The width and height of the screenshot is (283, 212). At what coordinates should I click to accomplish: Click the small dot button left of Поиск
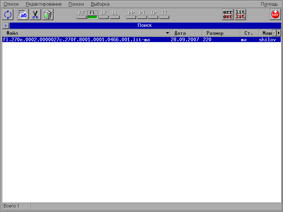coord(6,25)
